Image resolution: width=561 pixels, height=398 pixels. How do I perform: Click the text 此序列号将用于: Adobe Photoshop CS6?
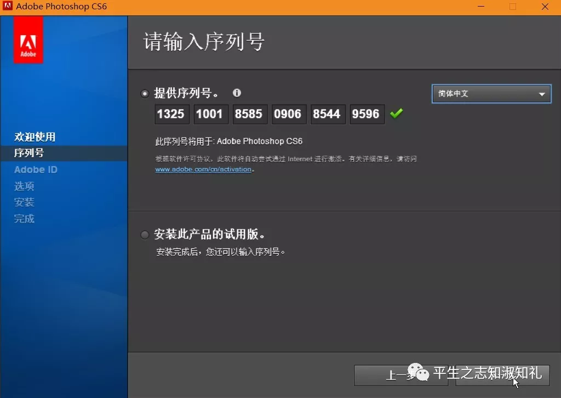229,141
